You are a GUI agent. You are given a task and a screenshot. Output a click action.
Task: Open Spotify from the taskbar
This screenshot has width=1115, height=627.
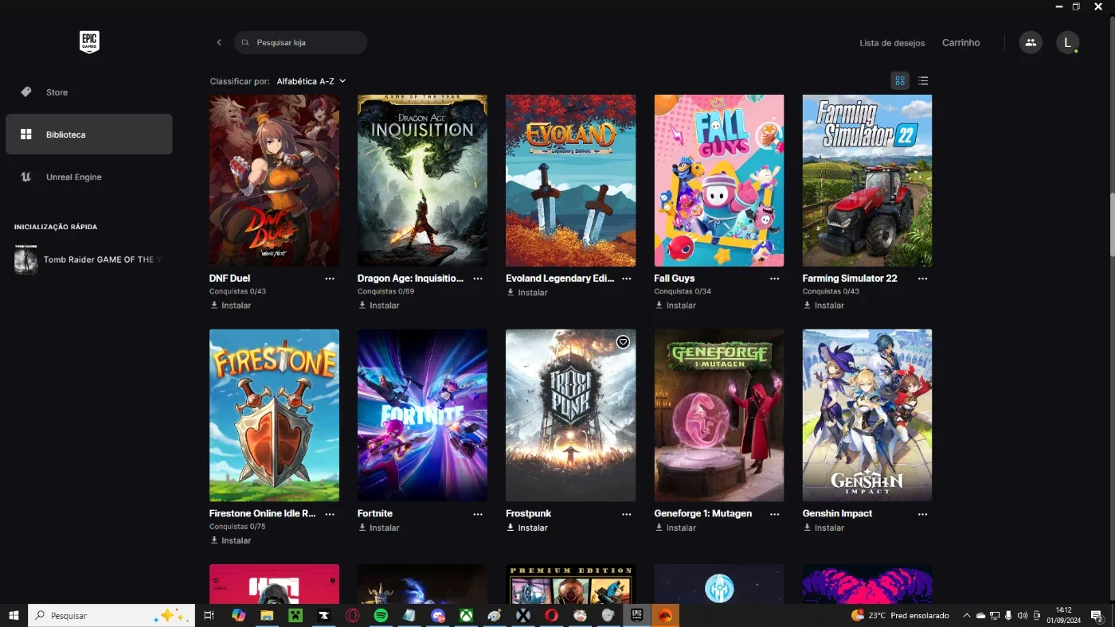[x=381, y=615]
